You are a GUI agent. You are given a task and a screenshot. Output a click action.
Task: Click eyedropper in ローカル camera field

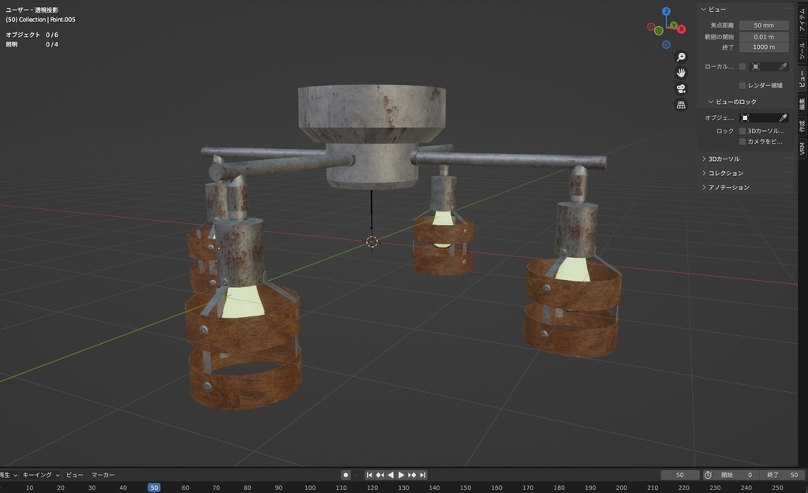(783, 66)
